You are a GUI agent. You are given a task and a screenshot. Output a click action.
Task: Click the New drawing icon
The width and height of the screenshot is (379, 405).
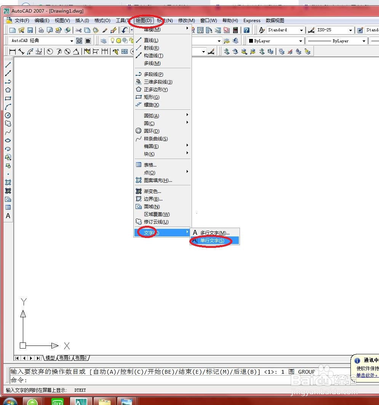pyautogui.click(x=13, y=30)
